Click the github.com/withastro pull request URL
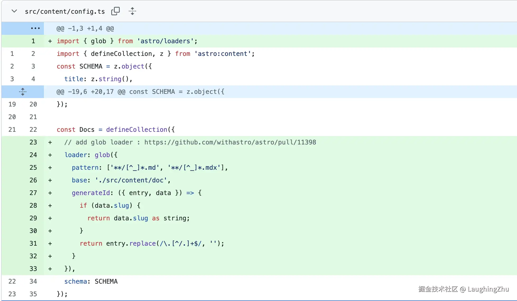This screenshot has width=517, height=301. pyautogui.click(x=230, y=142)
